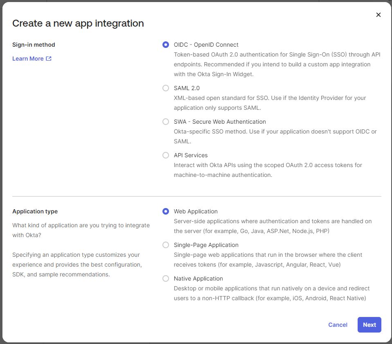Close the app integration dialog with X
Screen dimensions: 392x344
(378, 15)
